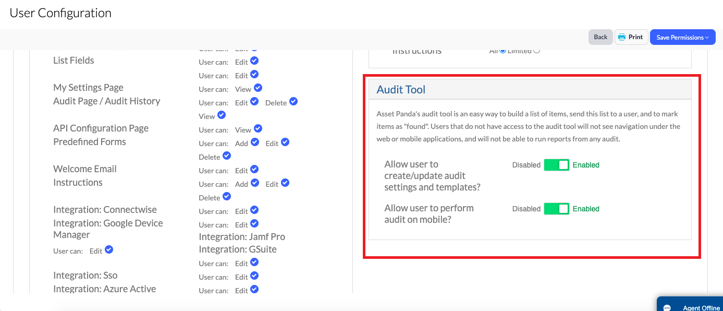
Task: Click the Integration: Jamf Pro label
Action: 242,237
